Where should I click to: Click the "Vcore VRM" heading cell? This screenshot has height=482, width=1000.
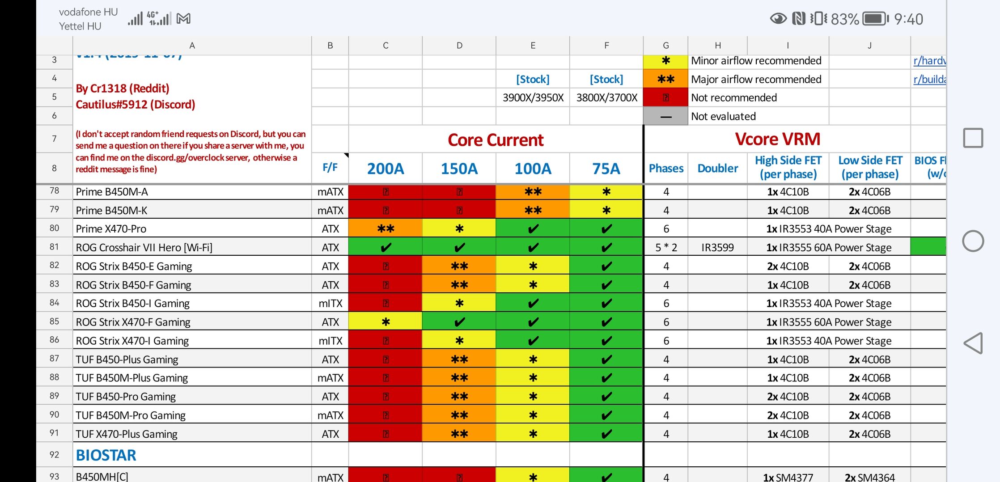[x=777, y=139]
